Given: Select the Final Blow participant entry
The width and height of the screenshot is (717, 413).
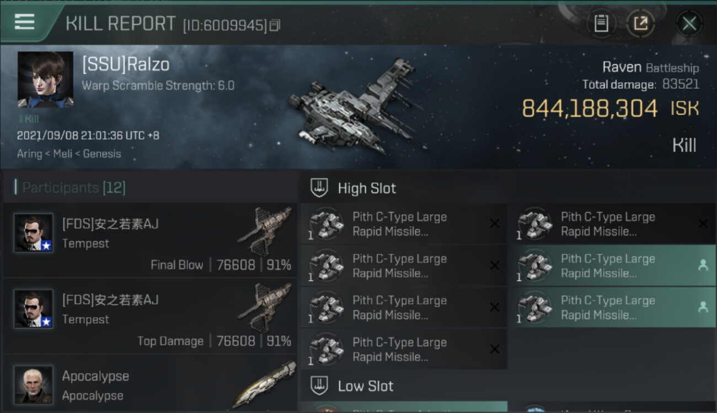Looking at the screenshot, I should click(150, 240).
